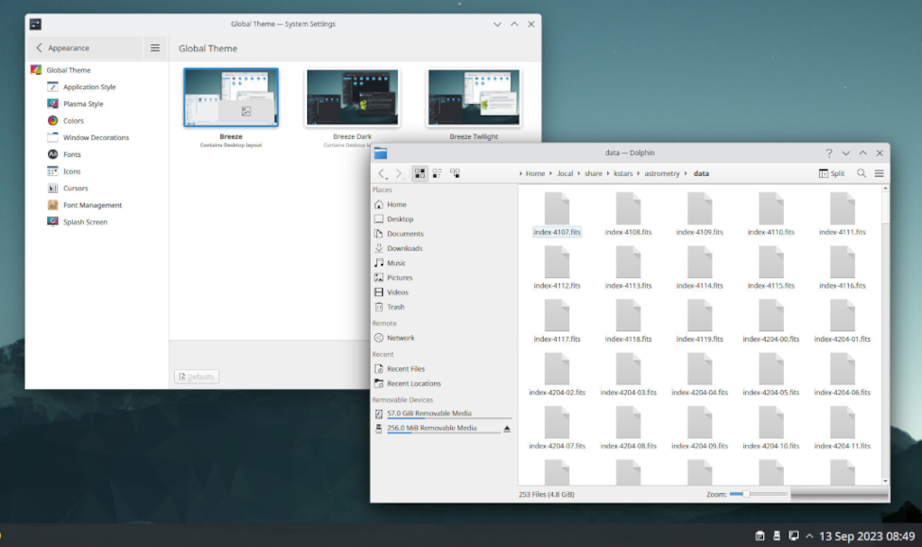Eject the 256.0 MiB Removable Media

click(507, 429)
